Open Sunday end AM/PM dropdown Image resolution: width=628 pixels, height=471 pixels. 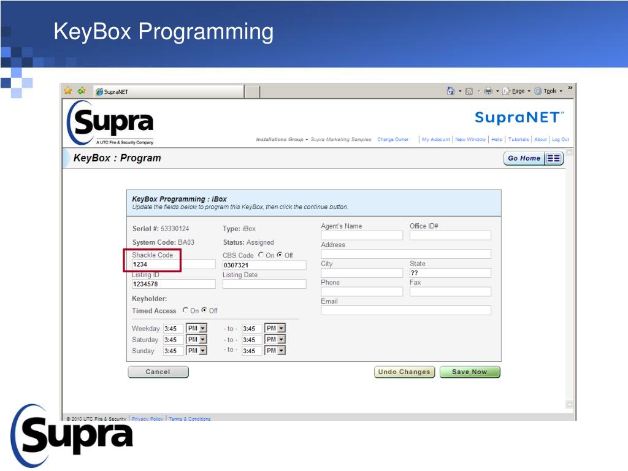click(275, 350)
